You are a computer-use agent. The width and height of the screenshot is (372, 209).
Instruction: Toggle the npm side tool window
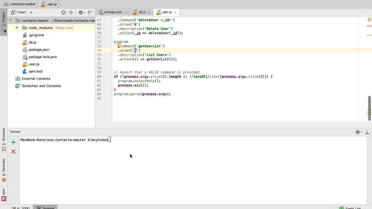pyautogui.click(x=3, y=195)
